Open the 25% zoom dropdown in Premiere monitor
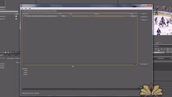This screenshot has width=172, height=97. (x=159, y=43)
